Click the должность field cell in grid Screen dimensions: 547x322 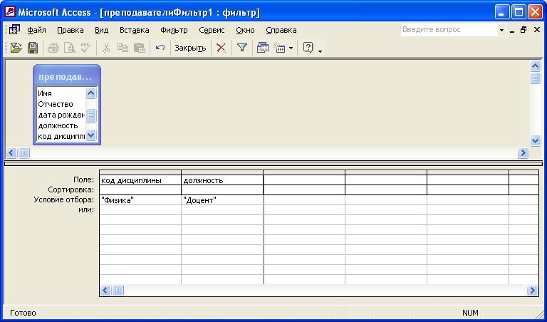[222, 180]
